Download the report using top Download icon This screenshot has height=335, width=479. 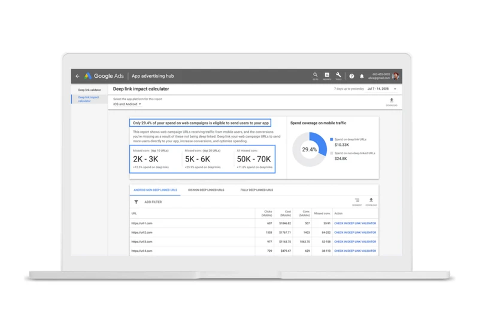click(392, 102)
